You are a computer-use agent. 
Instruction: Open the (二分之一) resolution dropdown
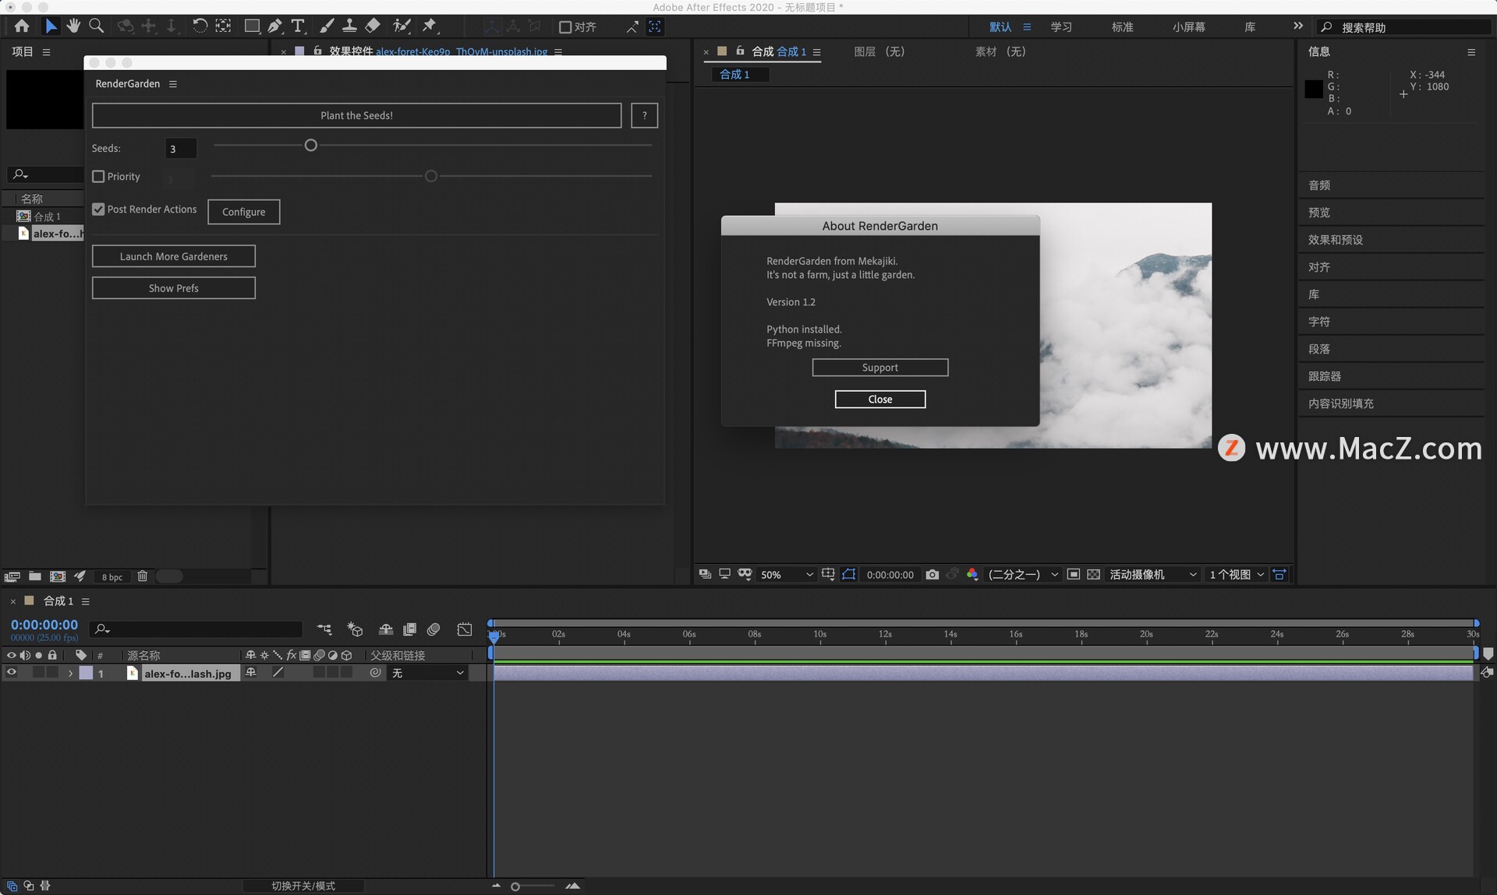pos(1023,575)
